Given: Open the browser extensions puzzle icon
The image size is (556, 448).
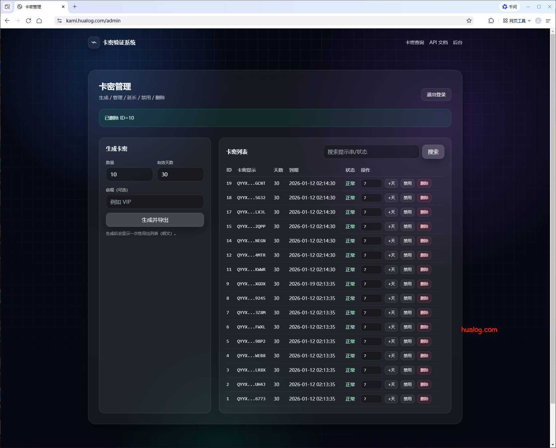Looking at the screenshot, I should 491,21.
